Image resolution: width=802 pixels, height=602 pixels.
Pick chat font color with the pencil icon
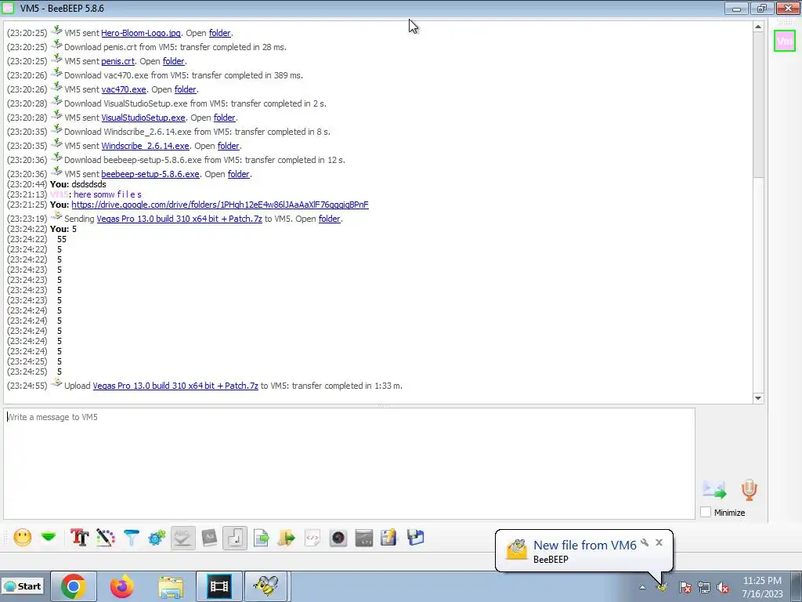106,538
